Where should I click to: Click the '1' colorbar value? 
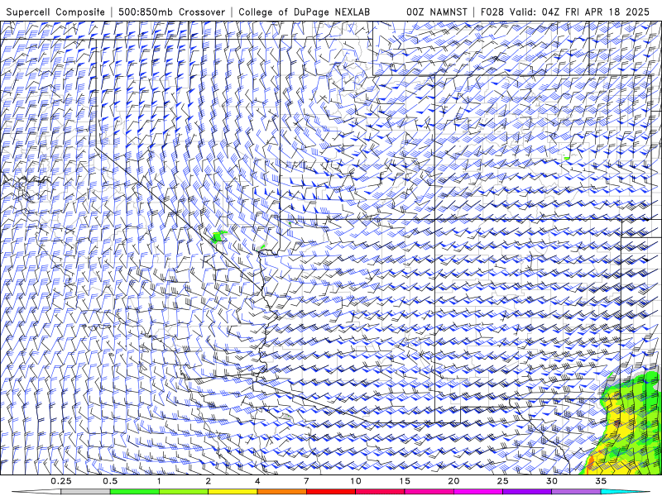[159, 481]
